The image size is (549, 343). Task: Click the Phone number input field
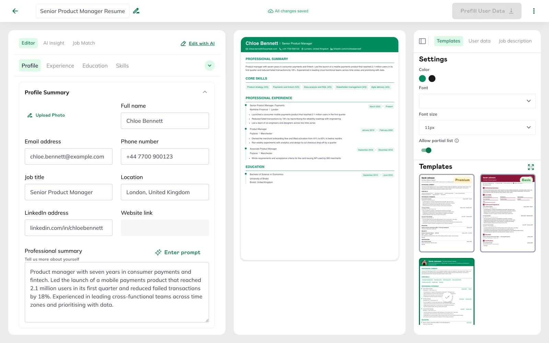pyautogui.click(x=165, y=156)
